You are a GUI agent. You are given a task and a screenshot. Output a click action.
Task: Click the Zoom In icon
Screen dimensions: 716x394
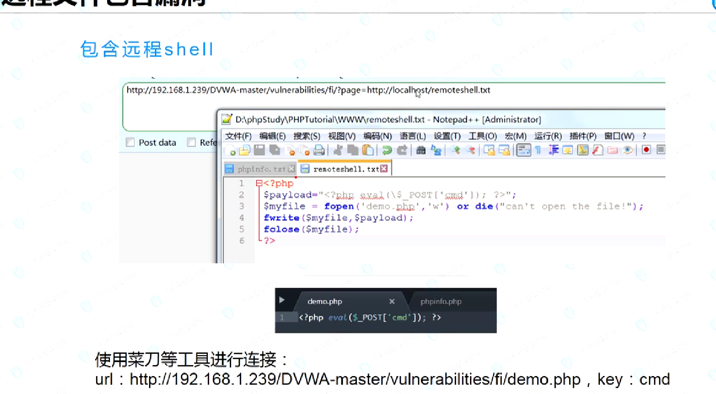coord(456,151)
